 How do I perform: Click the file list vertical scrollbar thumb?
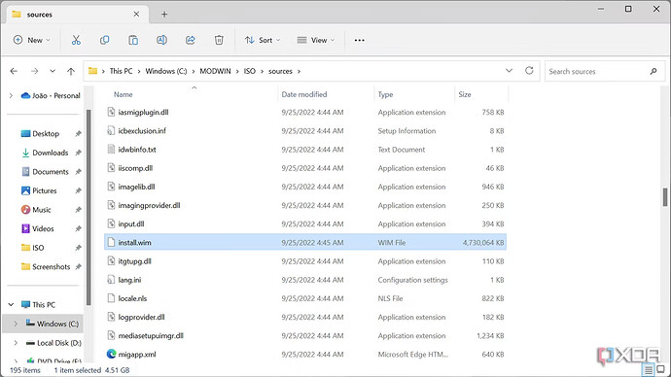click(664, 196)
